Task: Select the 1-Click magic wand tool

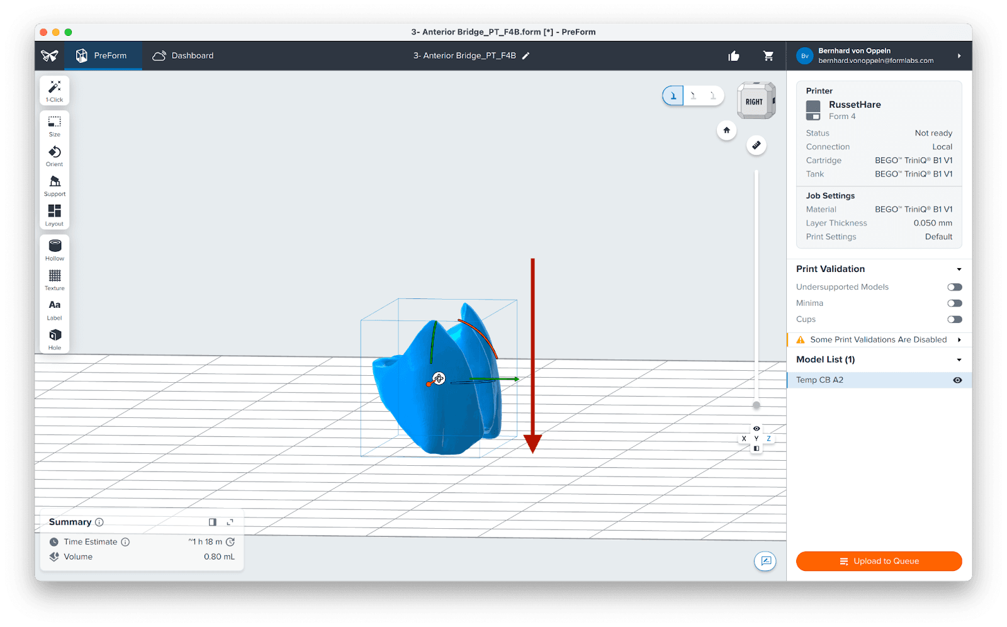Action: click(x=55, y=90)
